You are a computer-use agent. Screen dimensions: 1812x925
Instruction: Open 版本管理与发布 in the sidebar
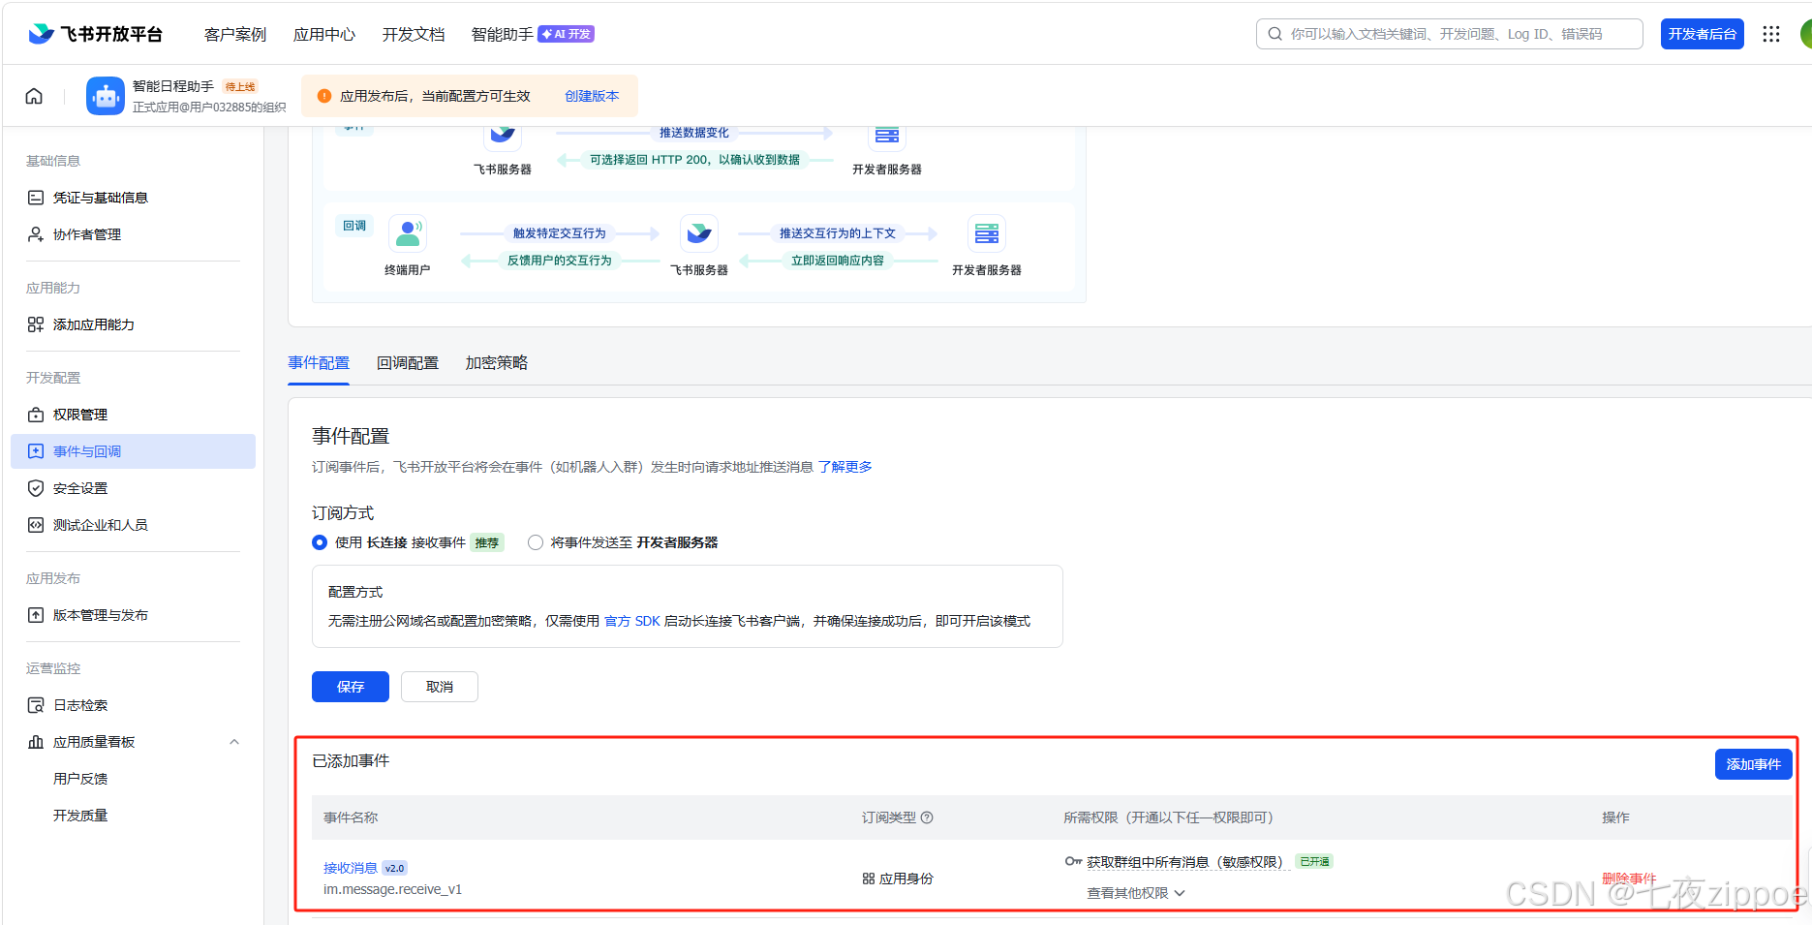coord(101,615)
